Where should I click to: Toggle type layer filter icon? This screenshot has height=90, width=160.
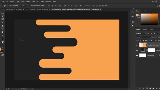tap(154, 33)
